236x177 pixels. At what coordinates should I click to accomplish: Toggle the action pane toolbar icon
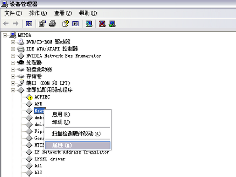click(x=76, y=24)
